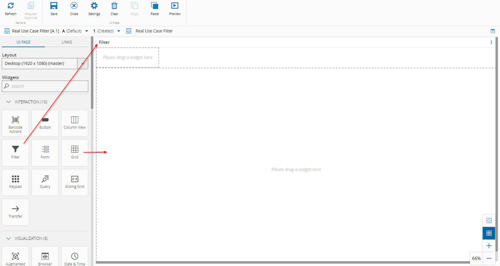Select the Browser widget

coord(45,256)
